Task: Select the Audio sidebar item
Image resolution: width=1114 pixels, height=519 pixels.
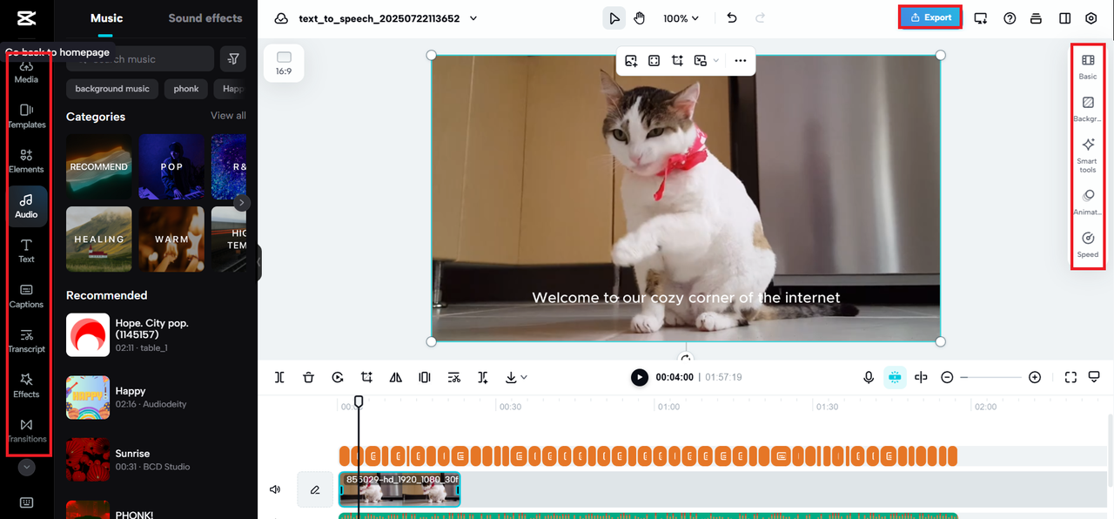Action: (x=26, y=206)
